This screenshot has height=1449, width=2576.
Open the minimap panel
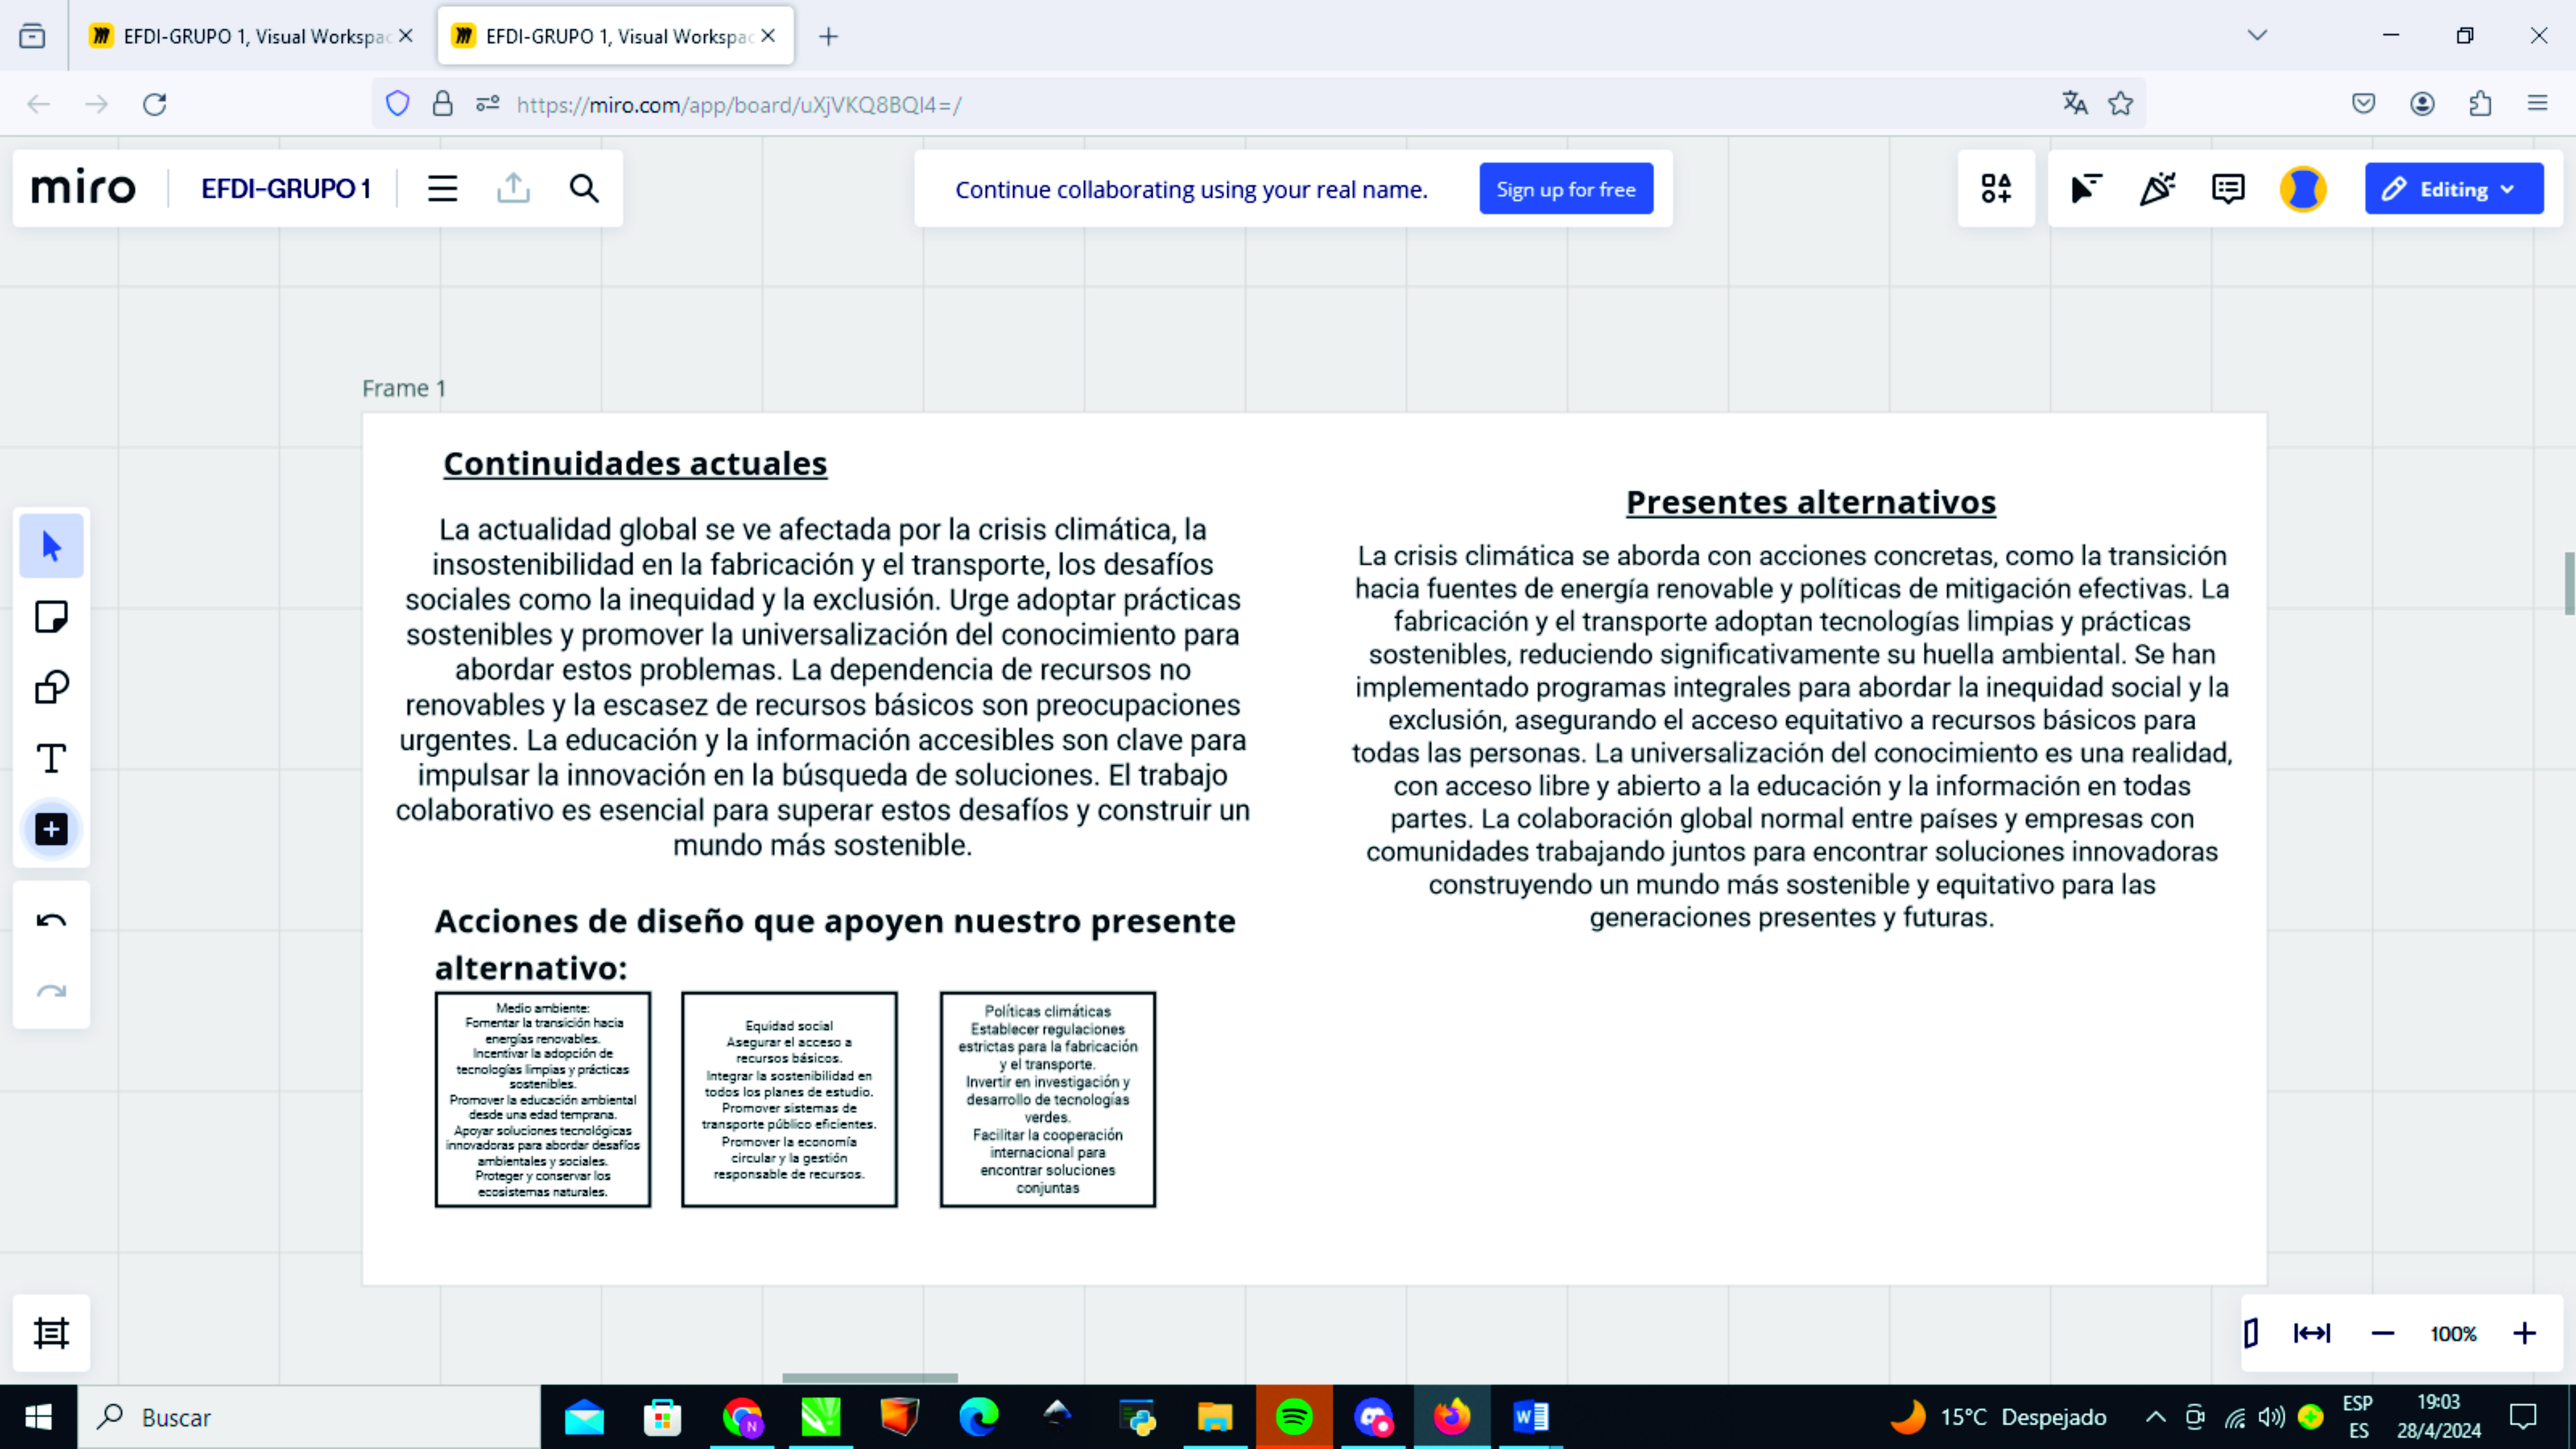coord(2251,1333)
